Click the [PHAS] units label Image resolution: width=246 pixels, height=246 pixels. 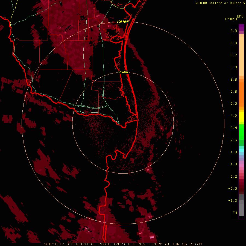click(231, 19)
